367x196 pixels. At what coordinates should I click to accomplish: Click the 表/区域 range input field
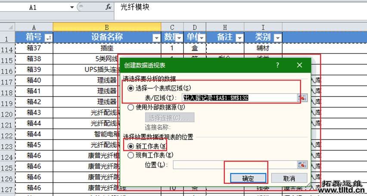pyautogui.click(x=239, y=98)
